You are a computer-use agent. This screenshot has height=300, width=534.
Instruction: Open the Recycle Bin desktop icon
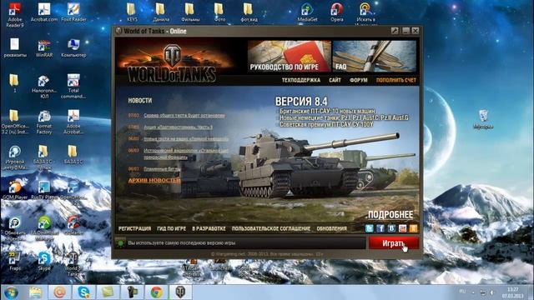(483, 119)
